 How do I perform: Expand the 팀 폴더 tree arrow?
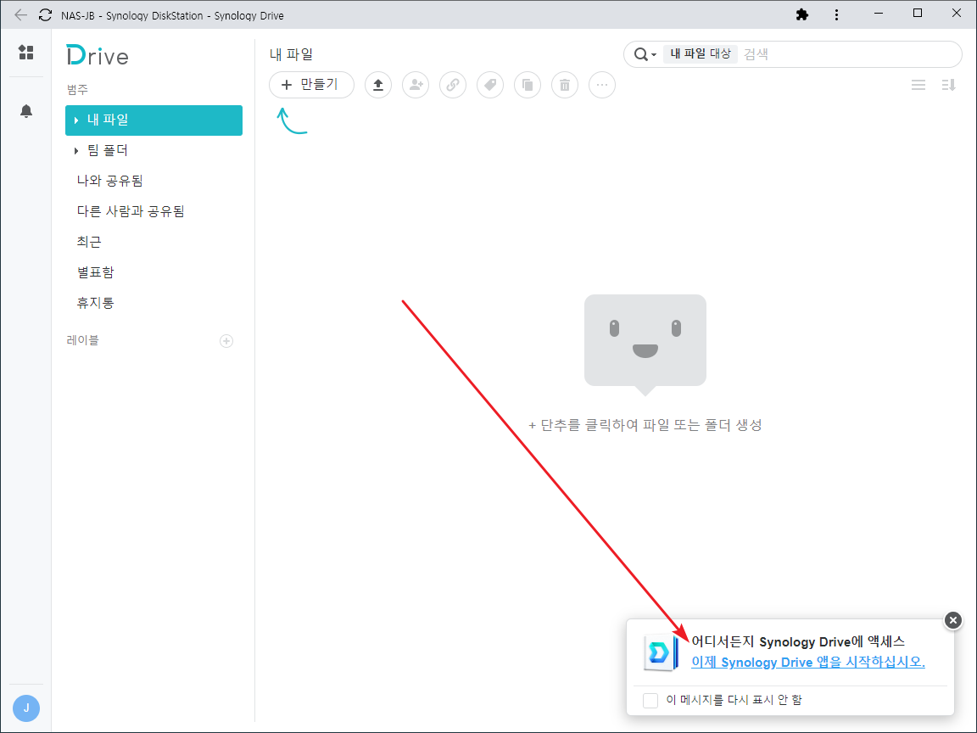76,151
